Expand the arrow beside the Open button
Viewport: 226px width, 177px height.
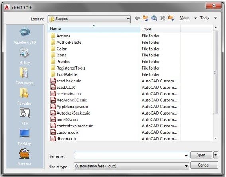216,155
